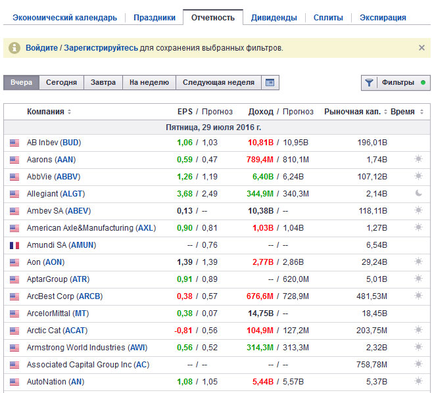This screenshot has width=432, height=393.
Task: Click the moon icon in Allegiant row
Action: point(418,193)
